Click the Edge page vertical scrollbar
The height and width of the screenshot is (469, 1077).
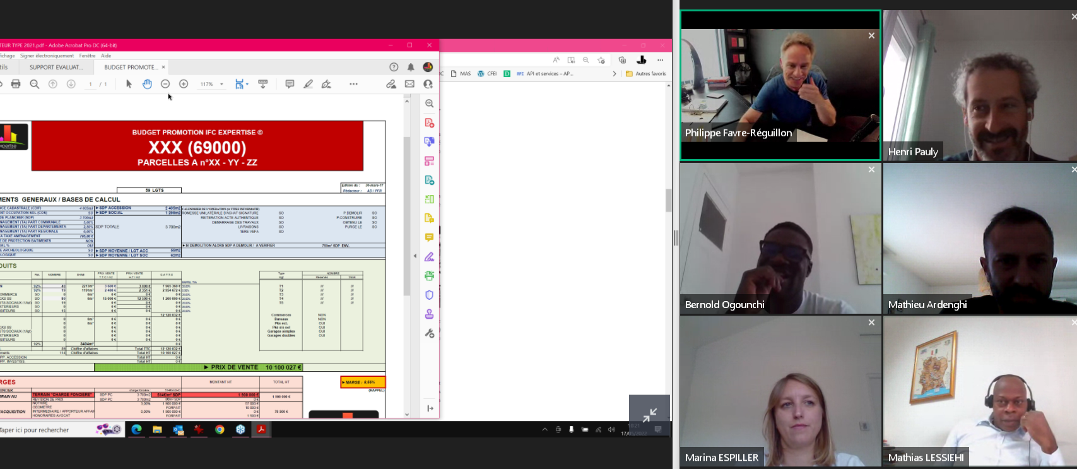coord(669,201)
